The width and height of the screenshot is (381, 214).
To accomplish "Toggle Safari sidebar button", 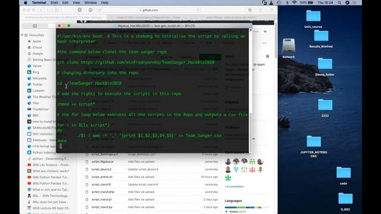I will tap(57, 10).
